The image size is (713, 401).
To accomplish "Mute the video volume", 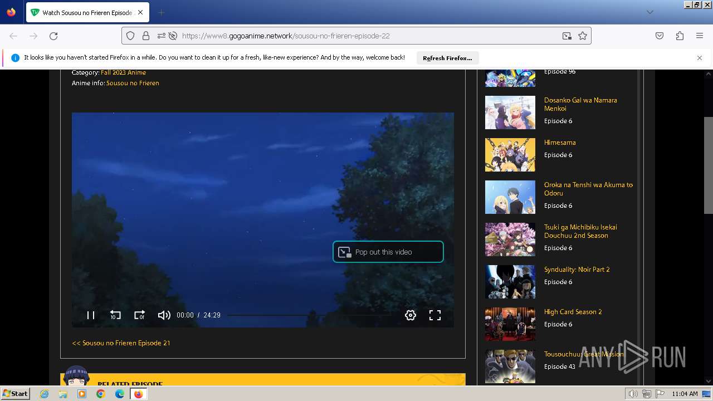I will [164, 315].
